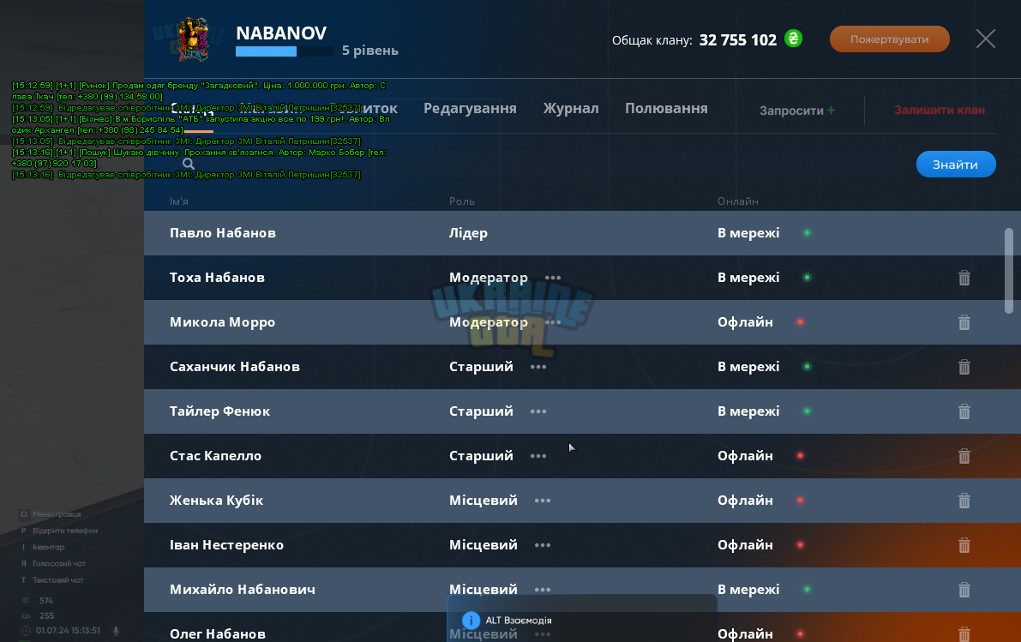This screenshot has height=642, width=1021.
Task: Click clan fund amount 32 755 102
Action: click(x=738, y=40)
